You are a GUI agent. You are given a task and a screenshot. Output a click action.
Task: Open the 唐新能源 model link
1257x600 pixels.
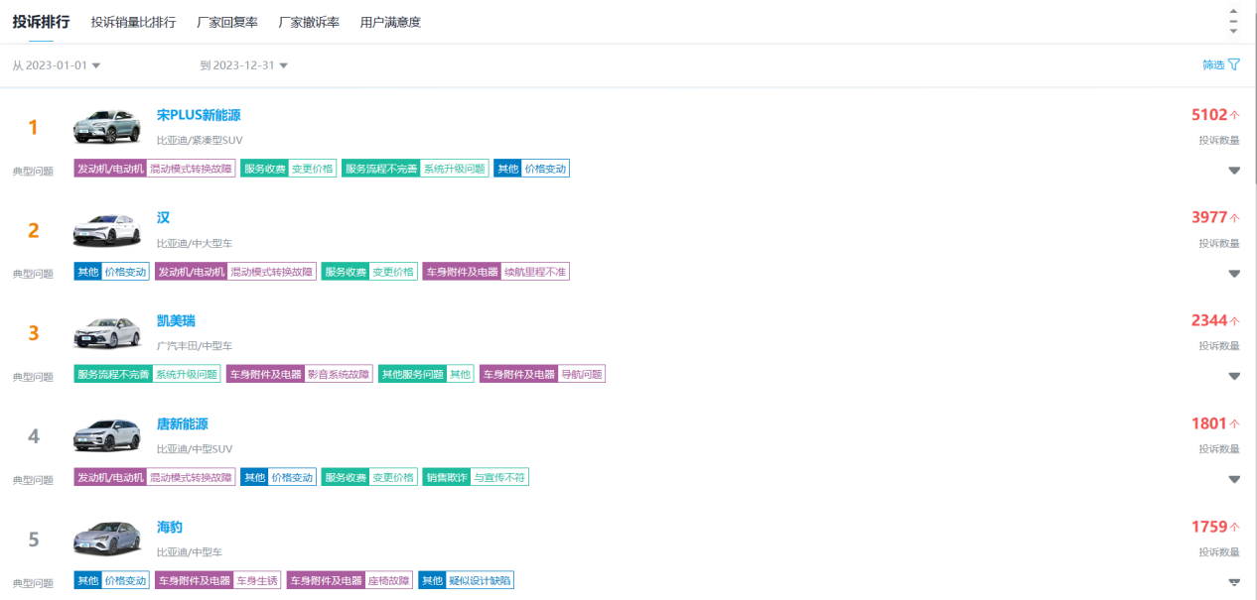[x=183, y=424]
